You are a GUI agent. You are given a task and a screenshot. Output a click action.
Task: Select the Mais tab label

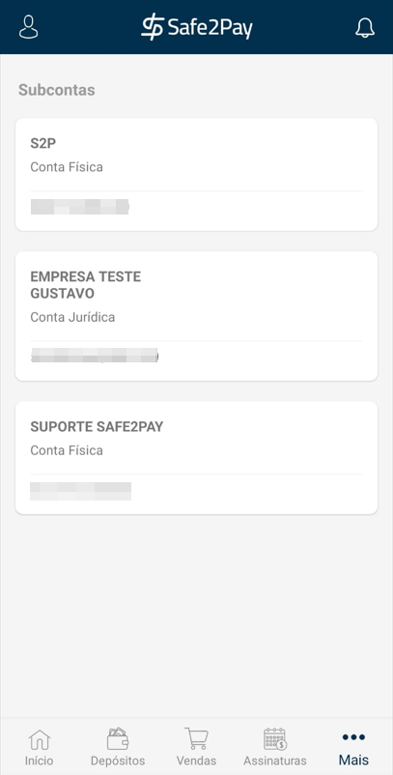(x=353, y=761)
